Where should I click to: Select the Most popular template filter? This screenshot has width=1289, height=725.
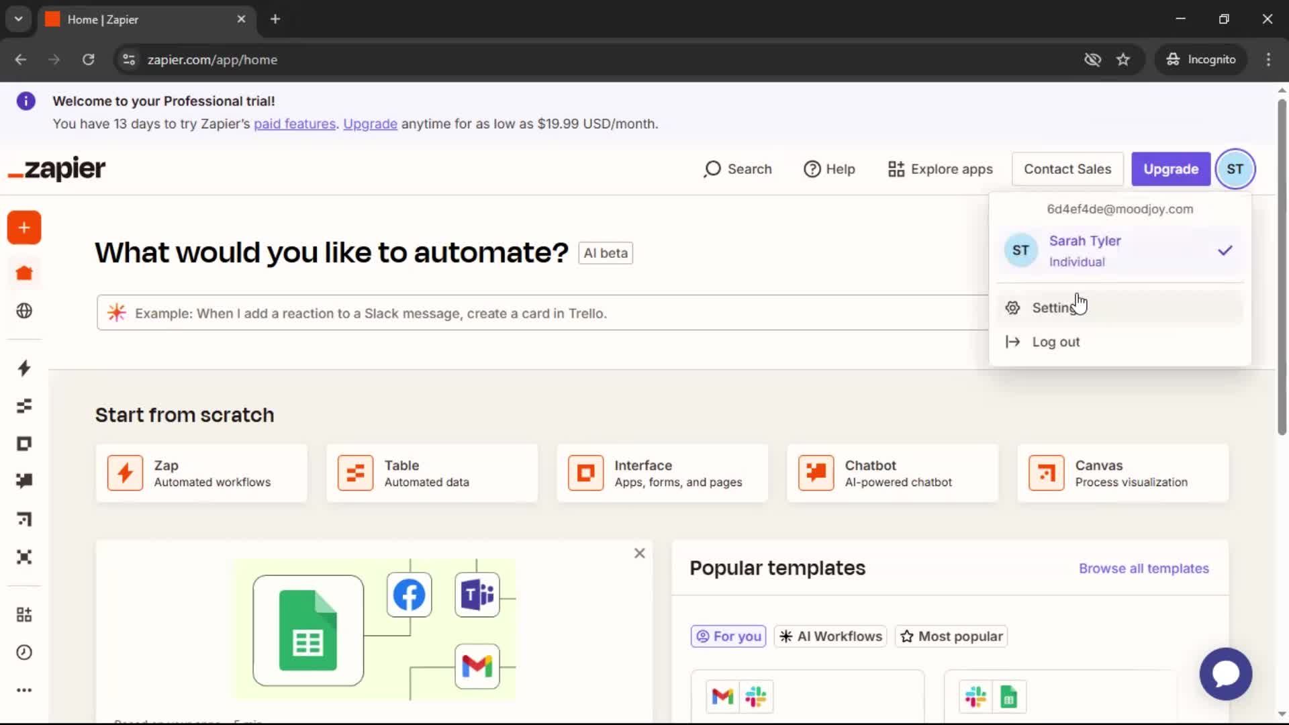pyautogui.click(x=951, y=636)
